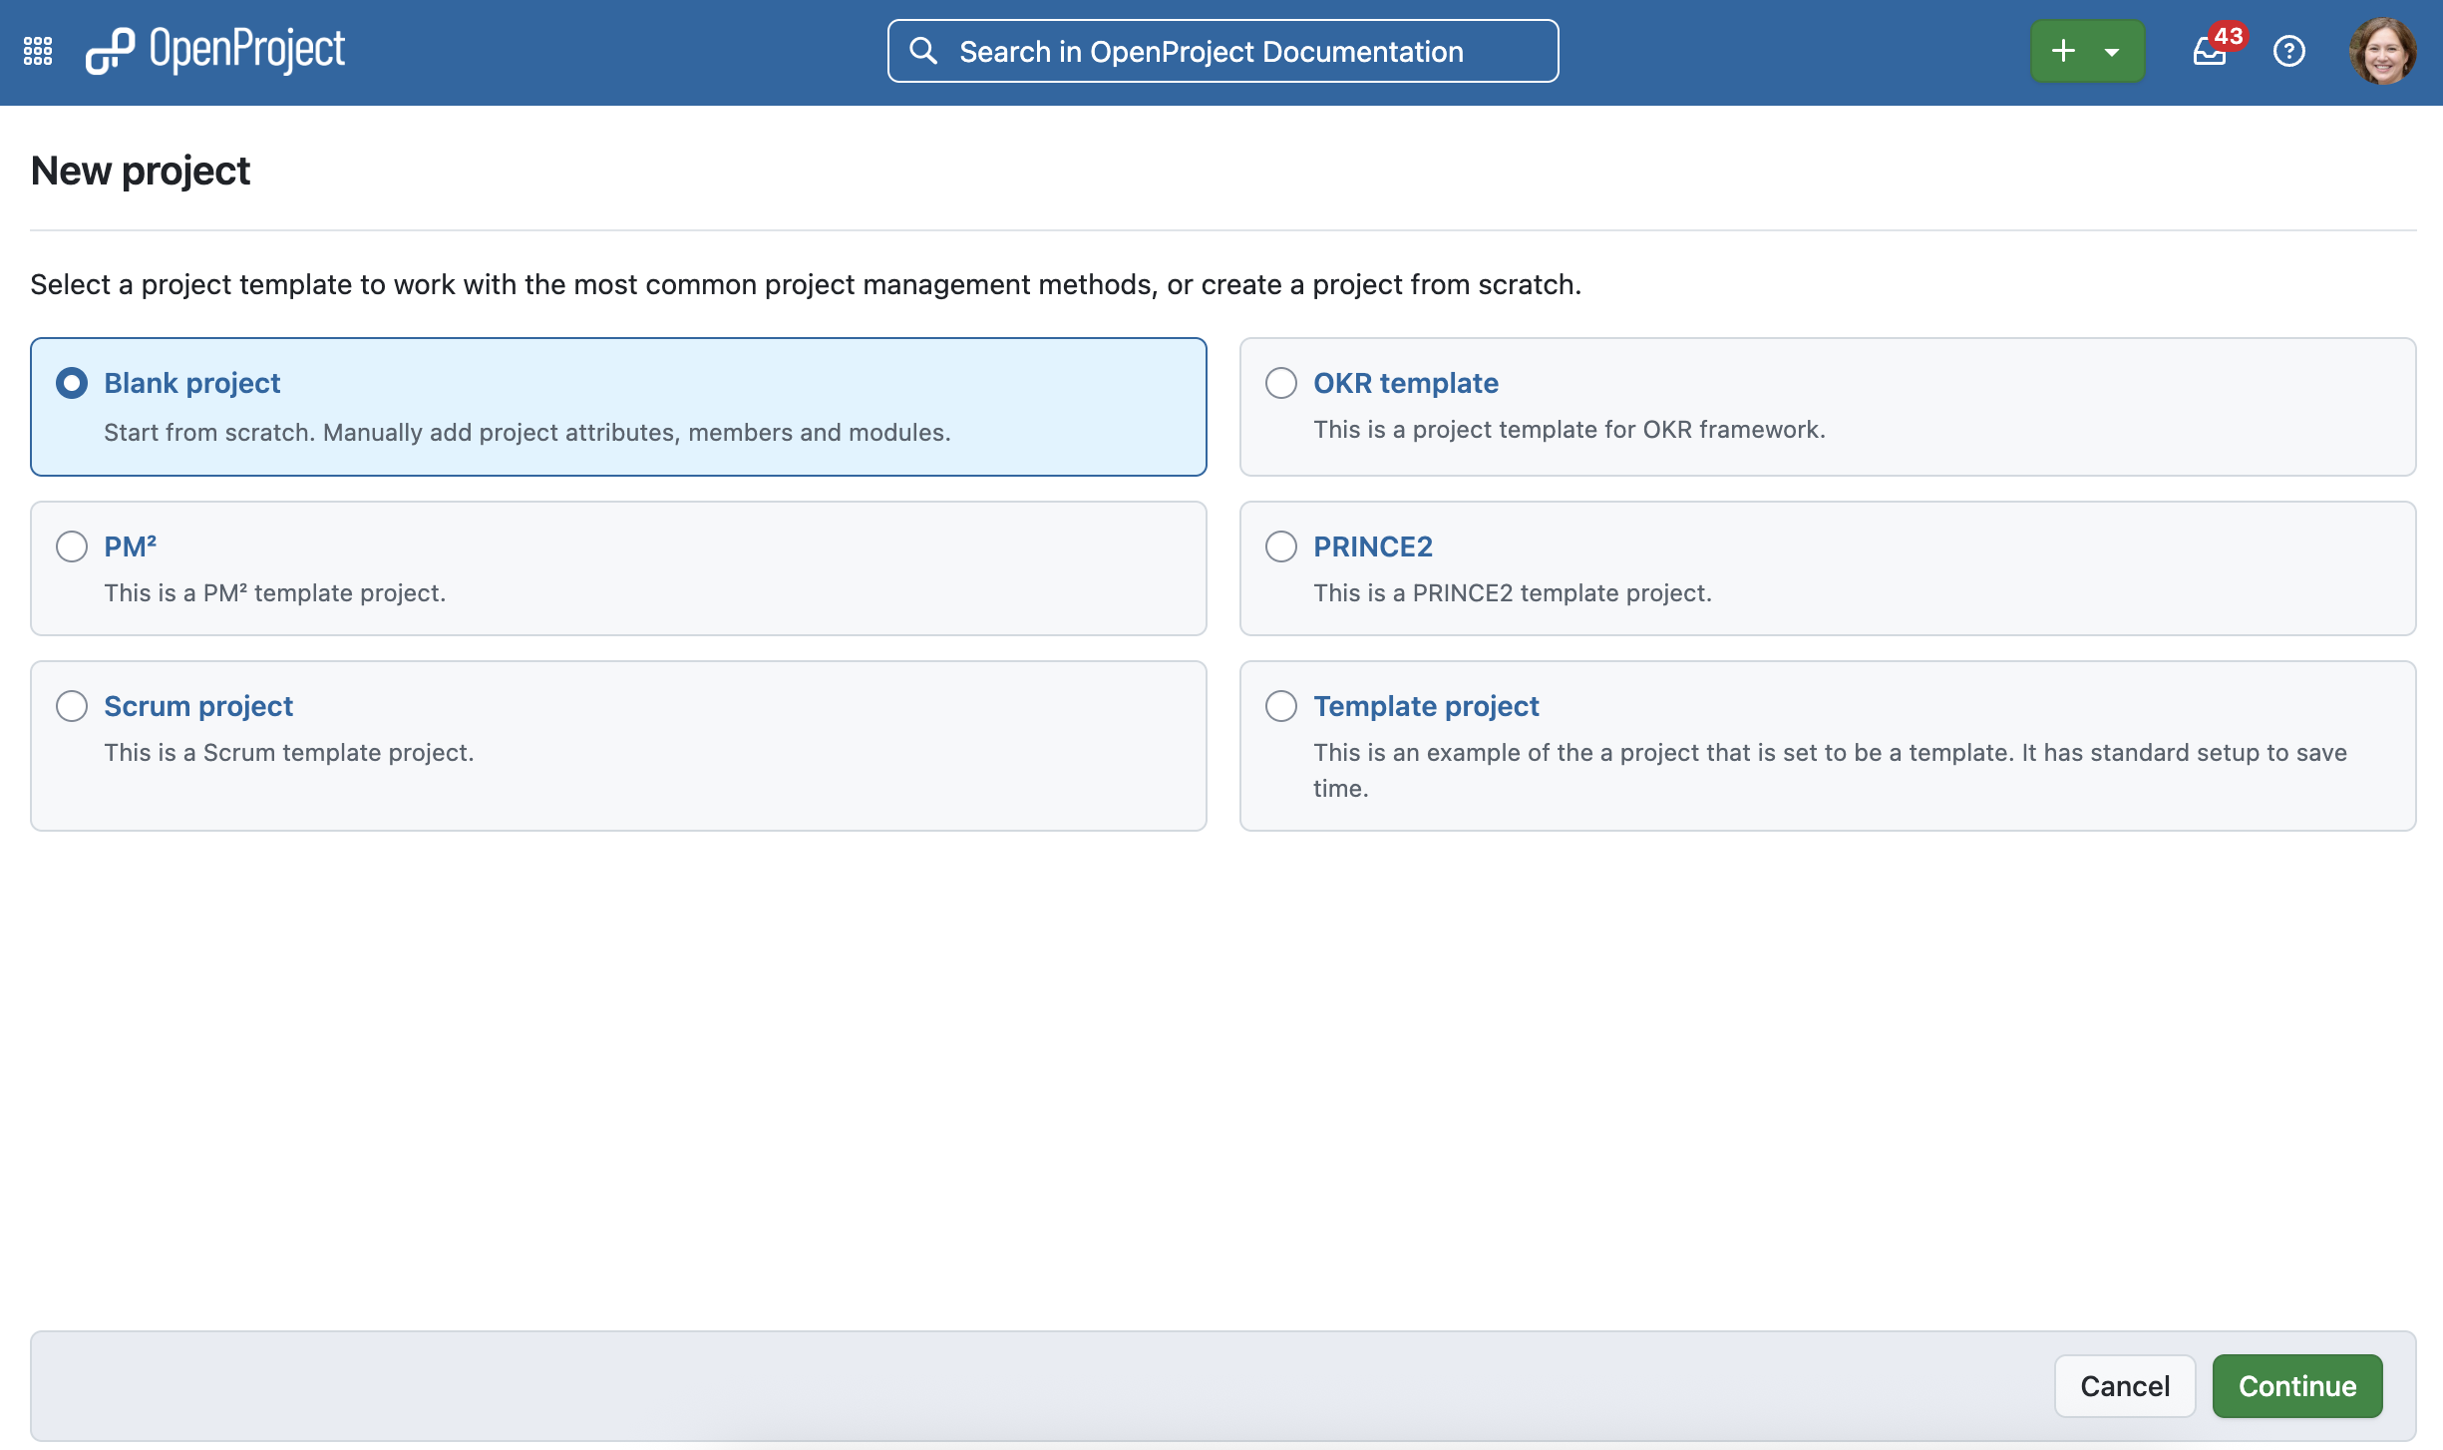This screenshot has width=2443, height=1450.
Task: Open the PRINCE2 template link
Action: [x=1372, y=546]
